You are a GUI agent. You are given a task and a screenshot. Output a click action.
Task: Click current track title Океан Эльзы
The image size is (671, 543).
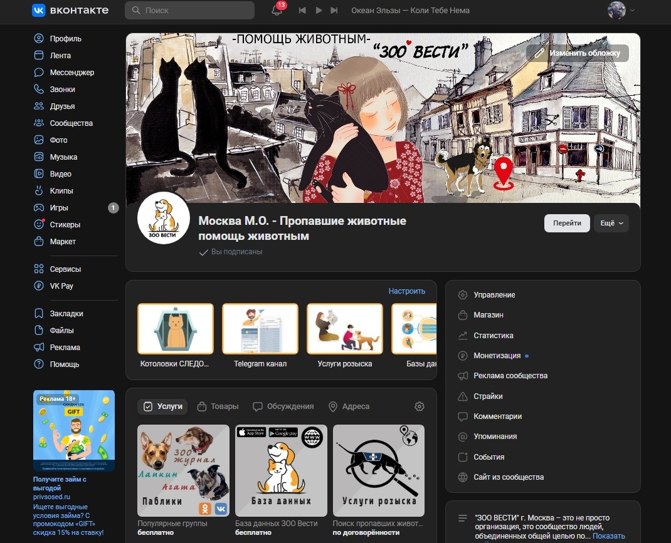point(410,10)
